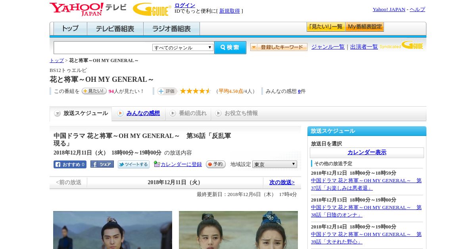The height and width of the screenshot is (249, 476).
Task: Switch to the ラジオ番組表 tab
Action: click(x=171, y=29)
